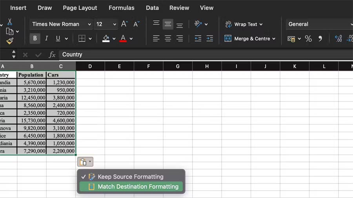The height and width of the screenshot is (198, 353).
Task: Click Align Right icon
Action: (179, 38)
